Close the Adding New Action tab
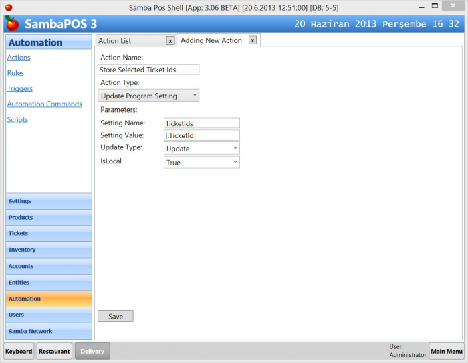 (x=252, y=40)
